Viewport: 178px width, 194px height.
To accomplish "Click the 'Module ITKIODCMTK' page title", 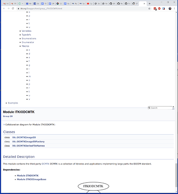I will 19,112.
